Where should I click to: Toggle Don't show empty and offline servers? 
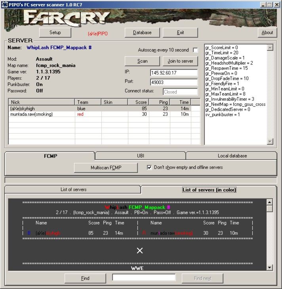pyautogui.click(x=149, y=167)
